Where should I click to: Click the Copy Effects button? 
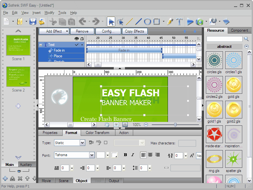pyautogui.click(x=134, y=31)
